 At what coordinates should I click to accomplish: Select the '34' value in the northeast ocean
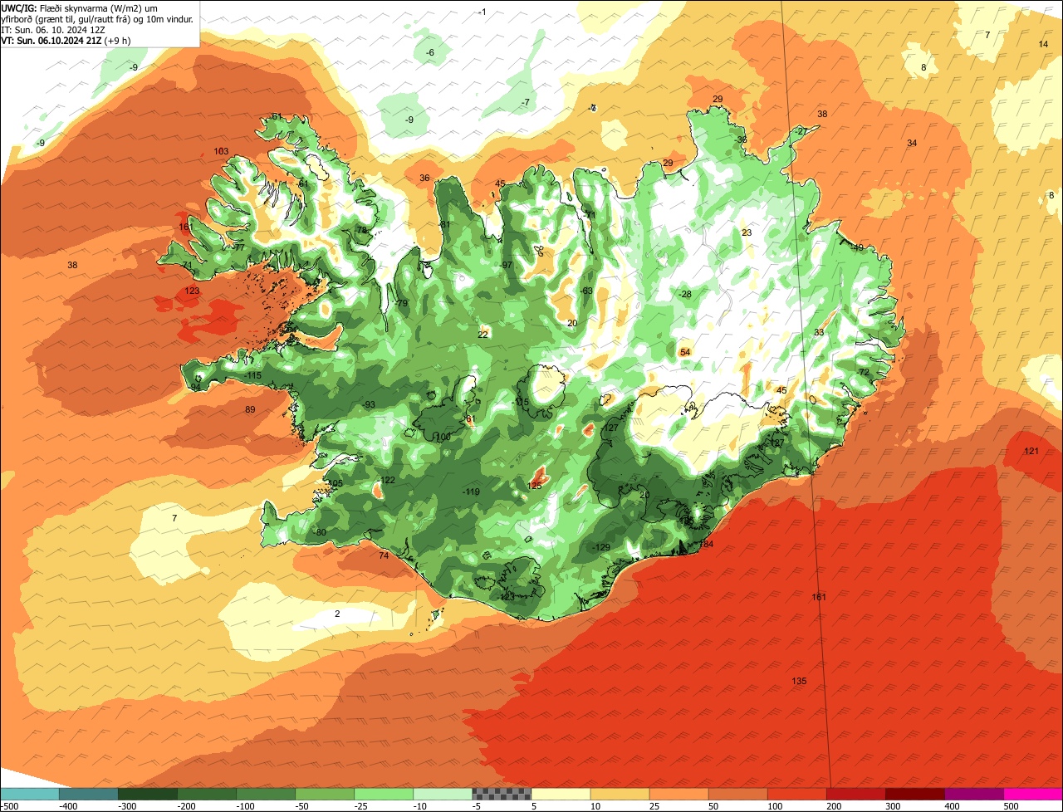click(912, 143)
